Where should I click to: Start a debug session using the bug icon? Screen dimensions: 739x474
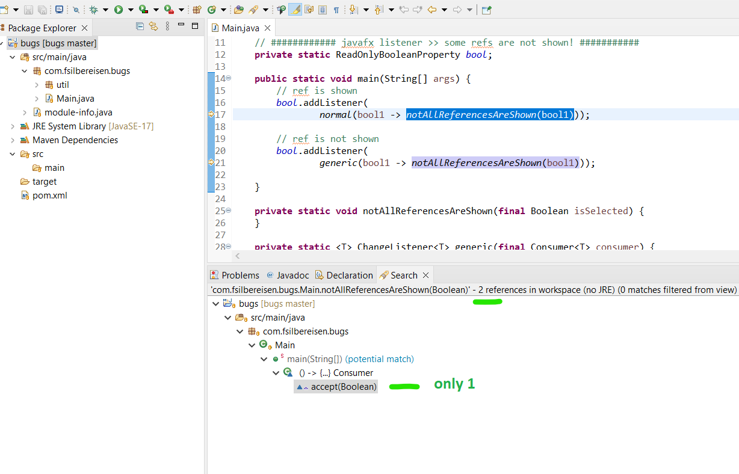pos(94,9)
